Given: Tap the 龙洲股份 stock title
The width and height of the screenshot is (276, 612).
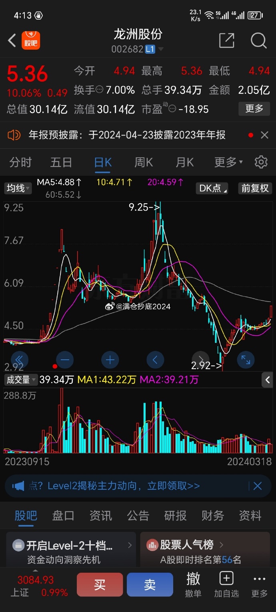Looking at the screenshot, I should tap(138, 34).
